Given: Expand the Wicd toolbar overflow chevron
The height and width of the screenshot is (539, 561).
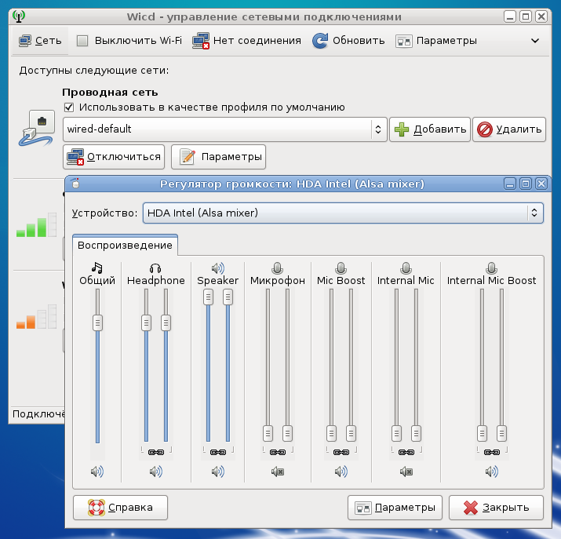Looking at the screenshot, I should [535, 41].
